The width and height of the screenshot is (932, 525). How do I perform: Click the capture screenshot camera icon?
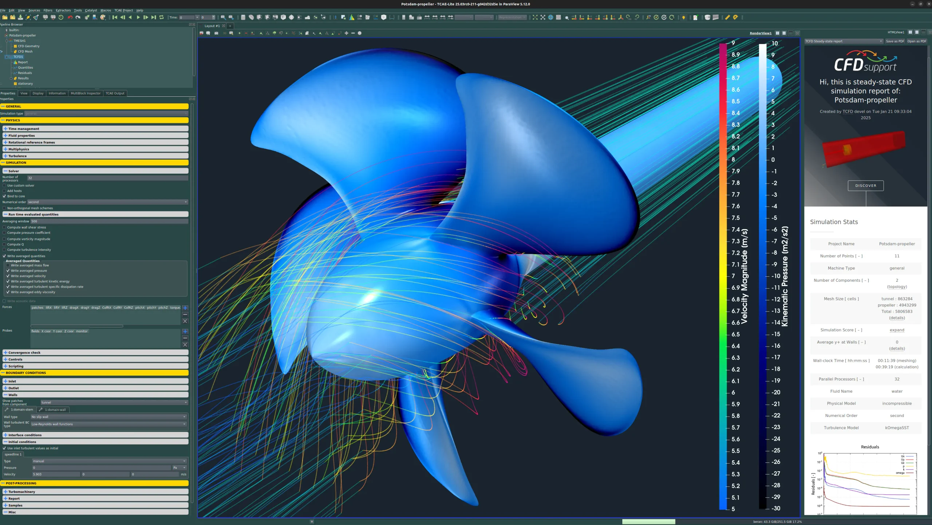tap(216, 33)
